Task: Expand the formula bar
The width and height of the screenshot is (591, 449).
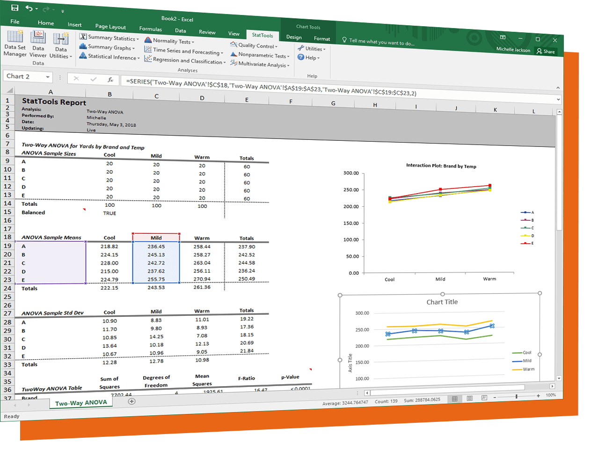Action: (558, 100)
